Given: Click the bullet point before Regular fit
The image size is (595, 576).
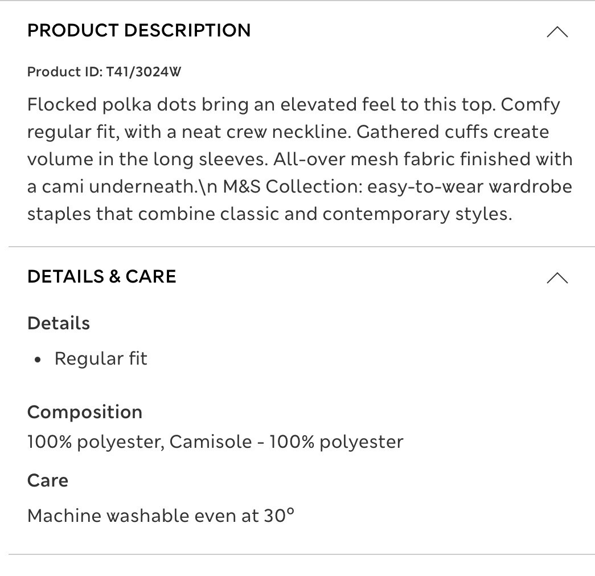Looking at the screenshot, I should (x=38, y=360).
